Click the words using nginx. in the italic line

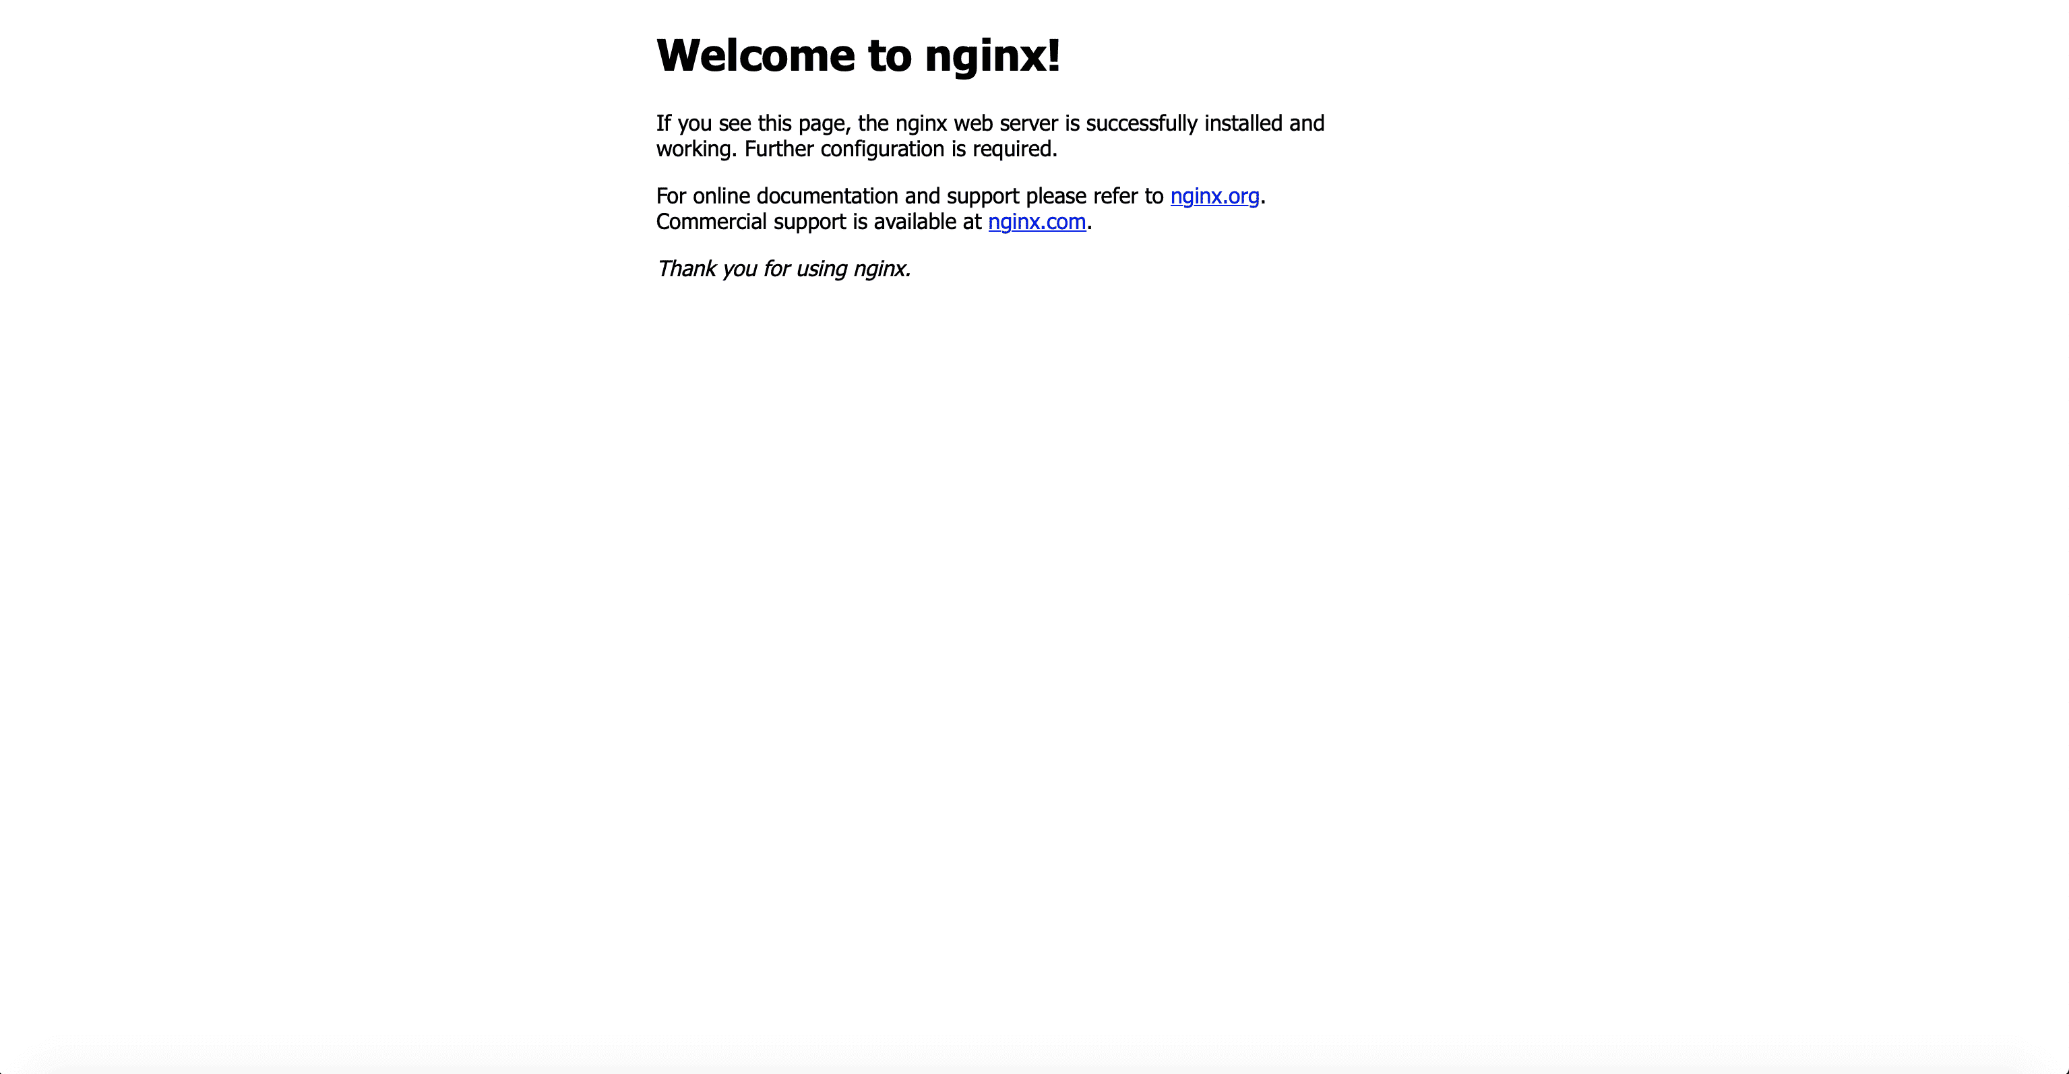(x=853, y=269)
